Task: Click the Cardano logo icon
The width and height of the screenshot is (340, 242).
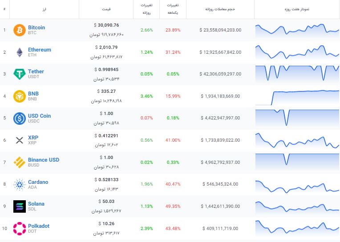Action: click(x=20, y=184)
